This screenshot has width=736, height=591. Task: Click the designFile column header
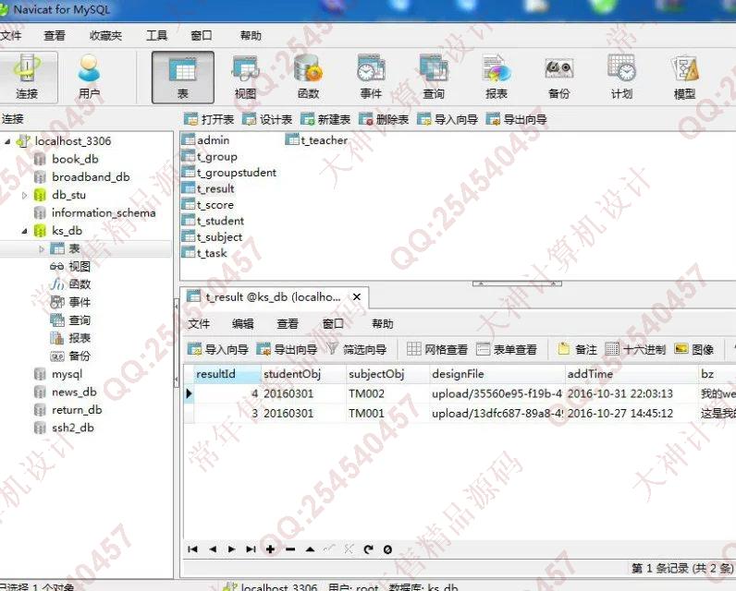497,374
